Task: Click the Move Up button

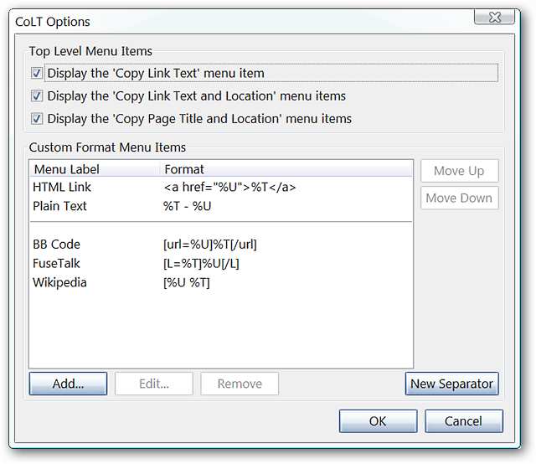Action: click(460, 171)
